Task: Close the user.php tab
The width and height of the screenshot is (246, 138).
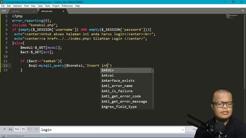Action: tap(34, 11)
